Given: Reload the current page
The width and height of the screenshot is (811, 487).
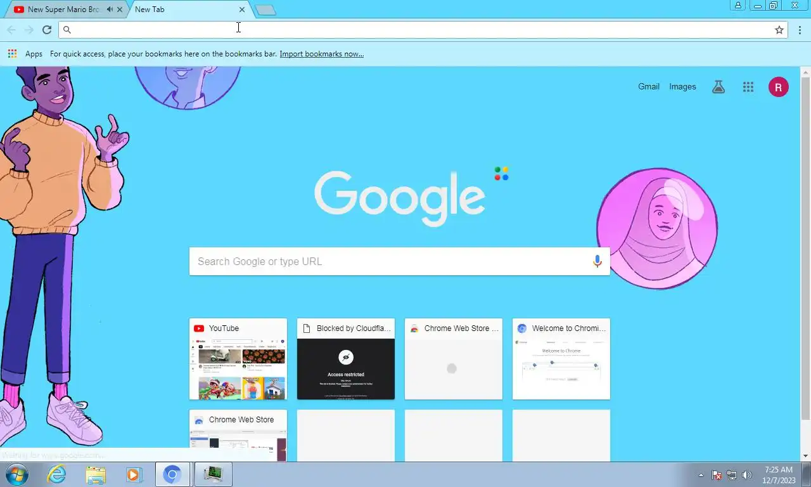Looking at the screenshot, I should (x=47, y=30).
